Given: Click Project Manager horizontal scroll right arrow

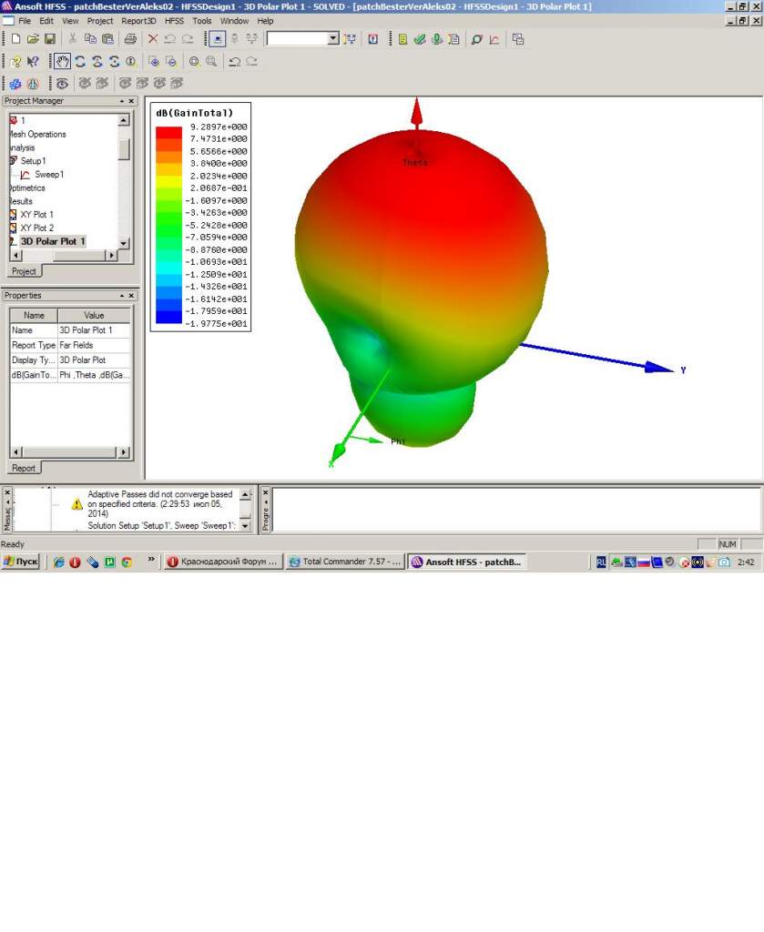Looking at the screenshot, I should coord(111,256).
